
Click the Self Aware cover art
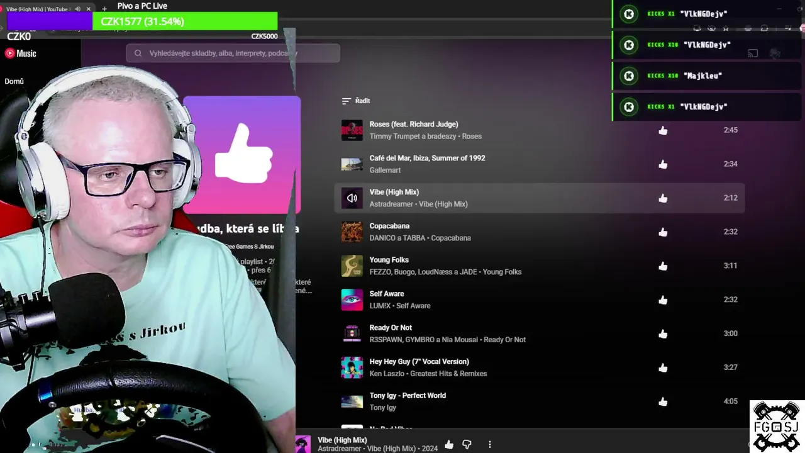[352, 300]
